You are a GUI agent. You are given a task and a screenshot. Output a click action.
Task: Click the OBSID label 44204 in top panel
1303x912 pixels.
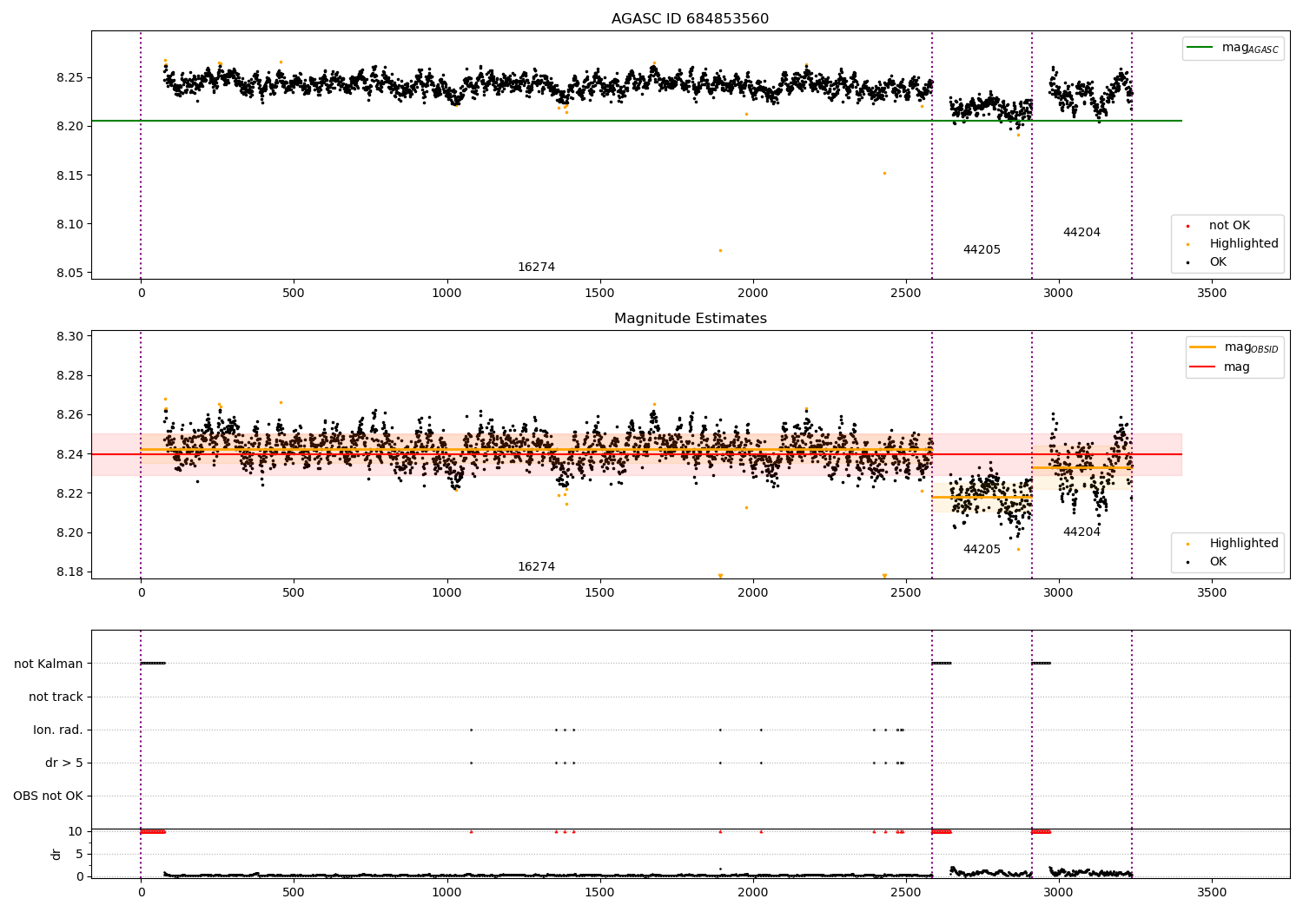(1081, 233)
